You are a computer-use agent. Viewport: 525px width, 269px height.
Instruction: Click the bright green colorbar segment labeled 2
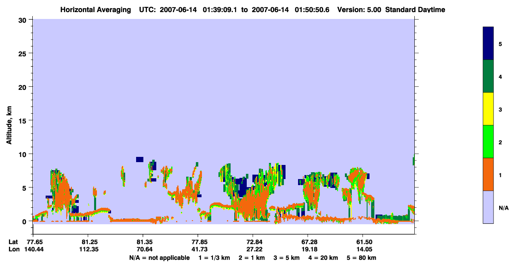point(488,142)
